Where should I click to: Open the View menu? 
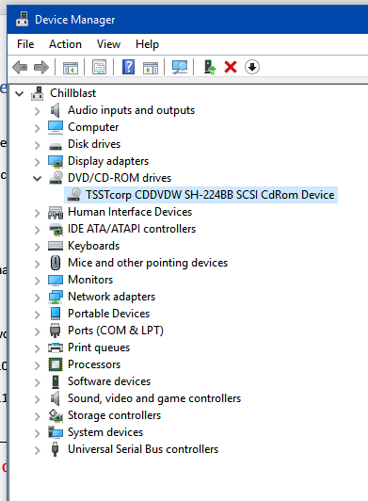tap(108, 44)
